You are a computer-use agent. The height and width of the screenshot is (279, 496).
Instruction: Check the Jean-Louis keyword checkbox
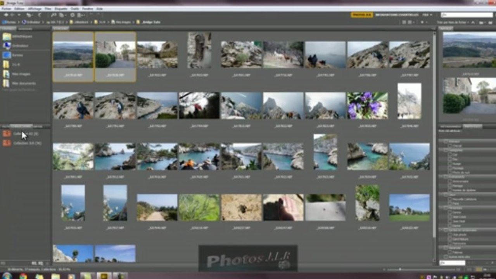click(x=450, y=217)
